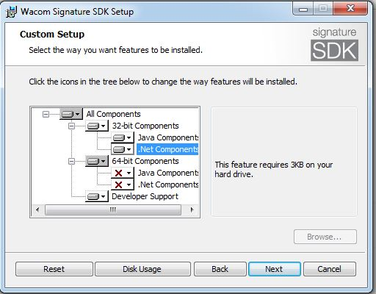Viewport: 376px width, 294px height.
Task: Click the Reset button
Action: click(x=54, y=269)
